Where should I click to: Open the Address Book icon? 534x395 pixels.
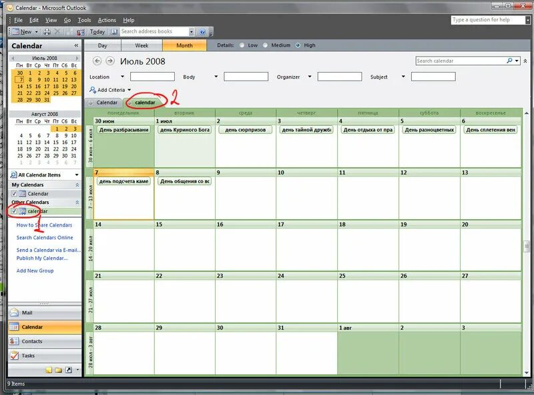pyautogui.click(x=114, y=31)
